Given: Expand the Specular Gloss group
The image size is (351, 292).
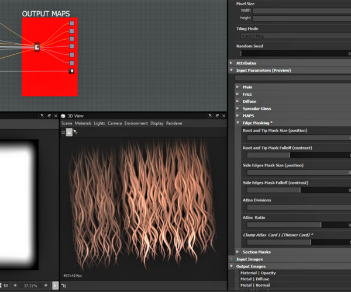Looking at the screenshot, I should point(238,109).
